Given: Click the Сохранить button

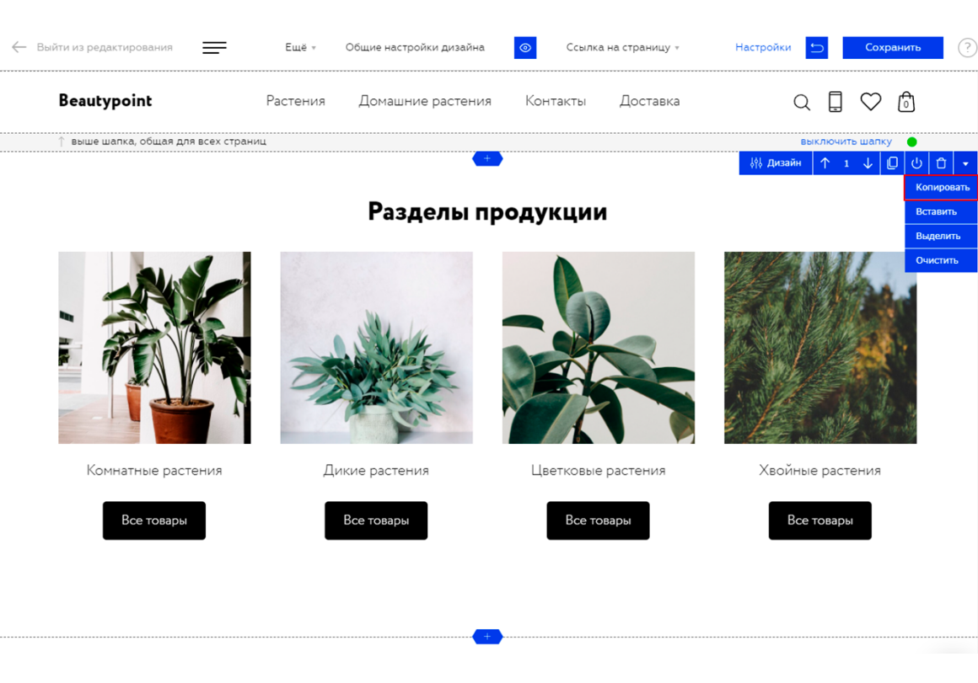Looking at the screenshot, I should coord(893,47).
